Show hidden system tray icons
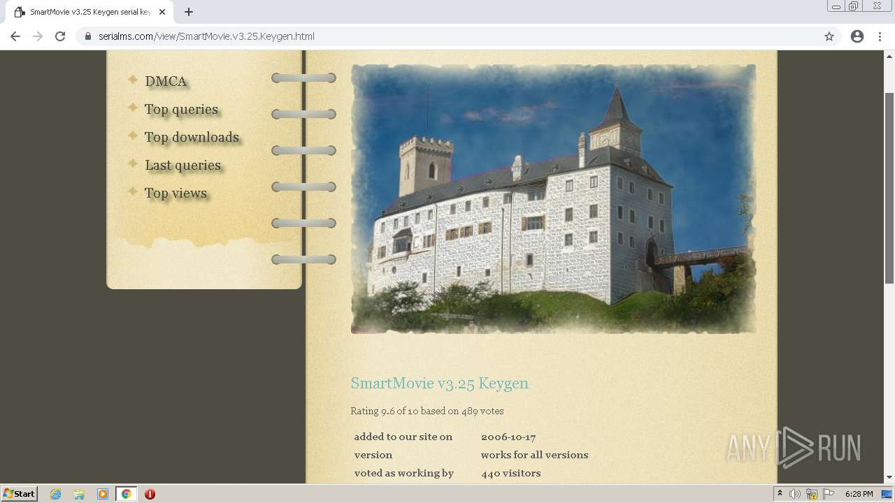 pos(780,494)
